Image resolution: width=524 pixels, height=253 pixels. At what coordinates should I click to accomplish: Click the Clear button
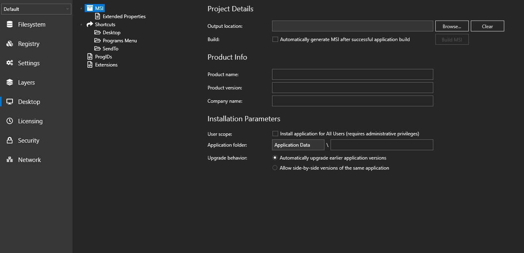[487, 26]
